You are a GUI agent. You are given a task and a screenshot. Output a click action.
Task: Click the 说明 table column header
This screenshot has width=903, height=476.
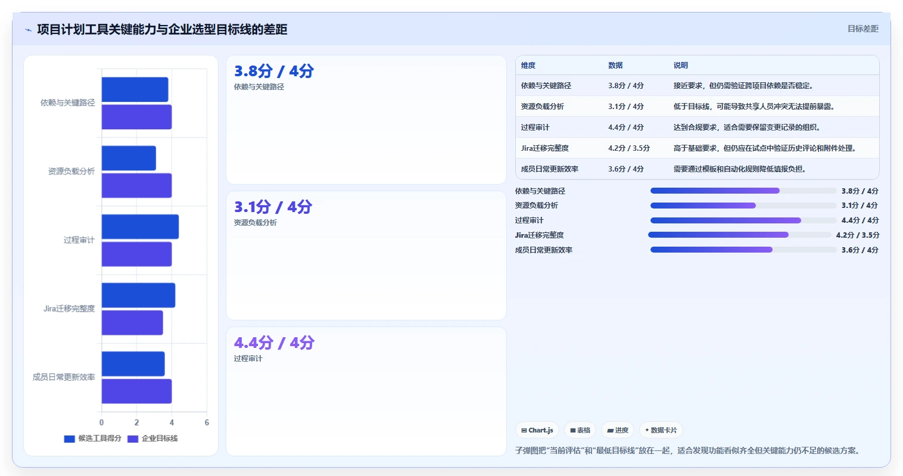point(681,66)
